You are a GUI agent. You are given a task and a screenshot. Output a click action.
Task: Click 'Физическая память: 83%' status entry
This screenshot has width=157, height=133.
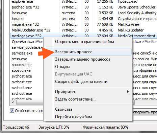106,127
